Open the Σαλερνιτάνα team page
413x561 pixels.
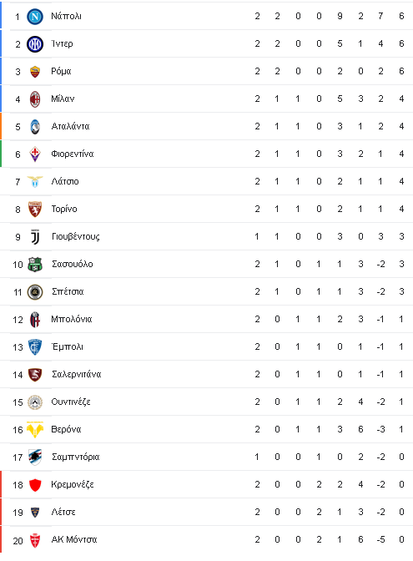point(77,374)
